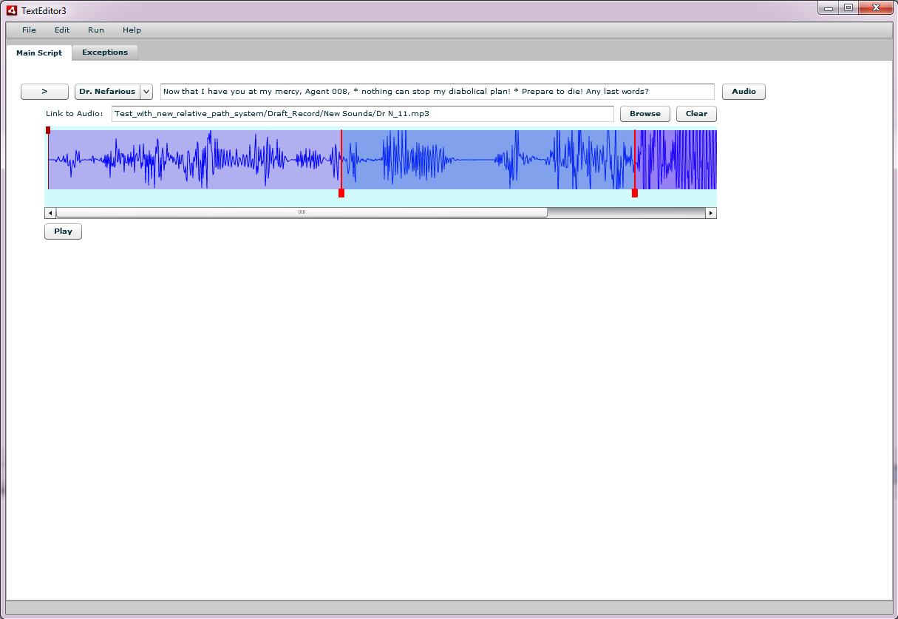Select the Main Script tab
898x619 pixels.
click(39, 53)
